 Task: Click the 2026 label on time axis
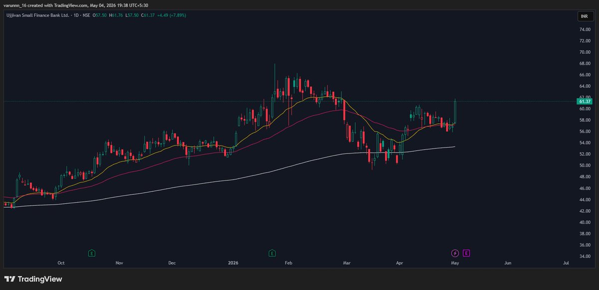pos(233,263)
